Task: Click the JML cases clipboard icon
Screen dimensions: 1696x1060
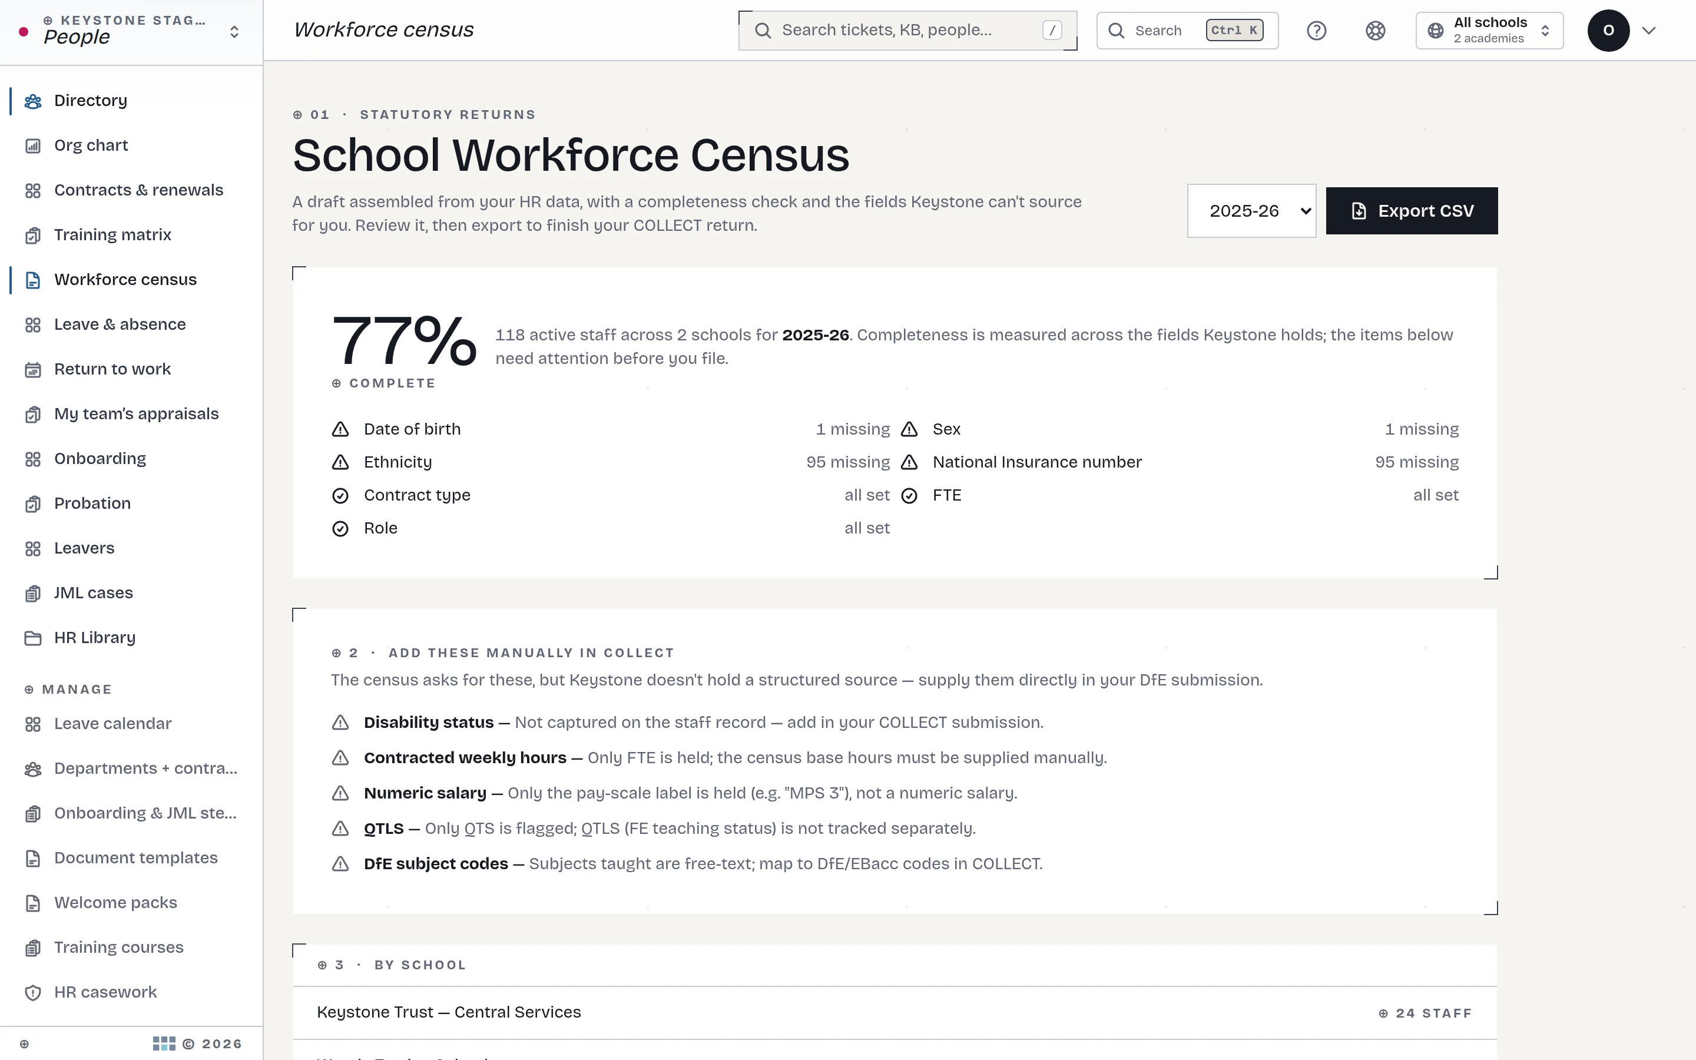Action: click(x=33, y=594)
